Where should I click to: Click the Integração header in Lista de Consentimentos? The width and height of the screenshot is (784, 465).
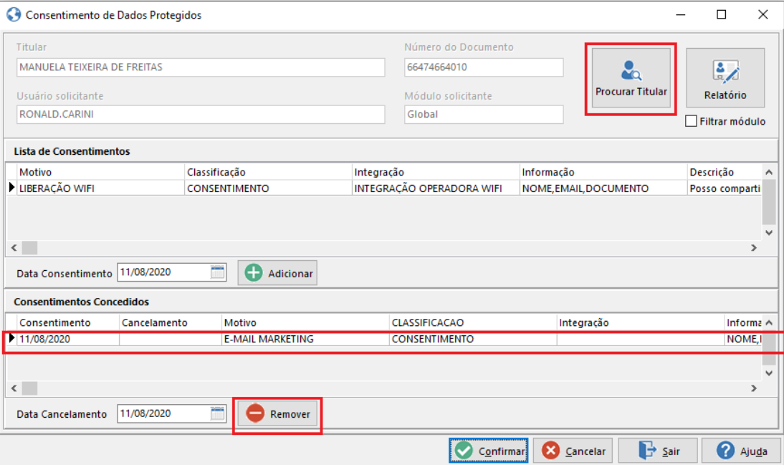436,172
